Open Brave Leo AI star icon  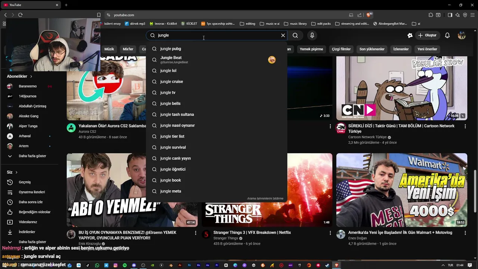(457, 15)
